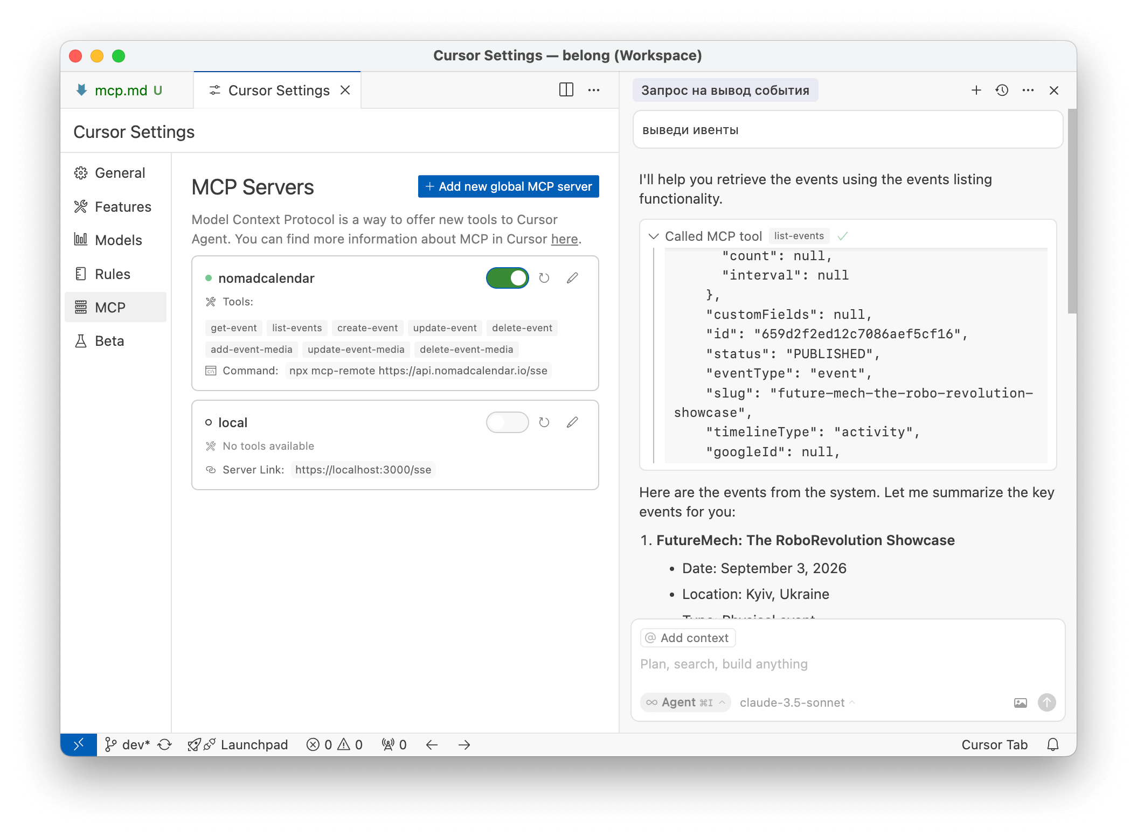Screen dimensions: 1137x836
Task: Show errors count in status bar
Action: 319,744
